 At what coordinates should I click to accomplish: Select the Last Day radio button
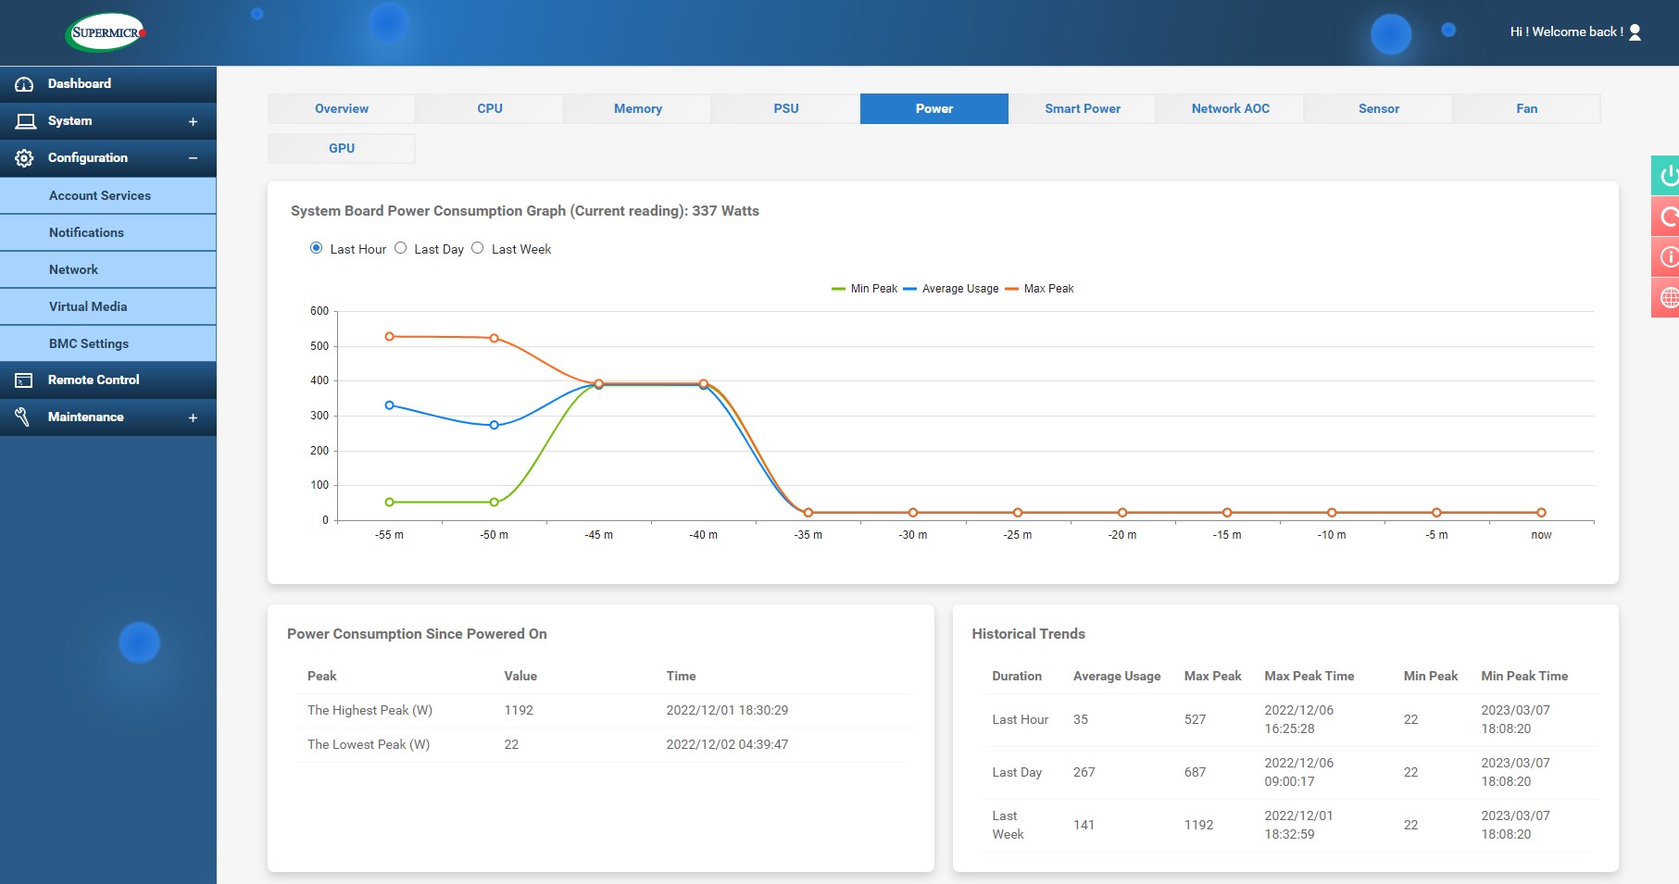[401, 248]
